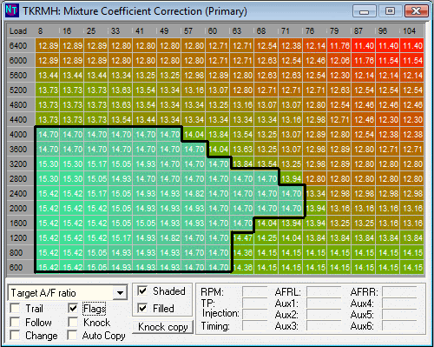434x347 pixels.
Task: Click the RPM value field
Action: click(x=254, y=291)
